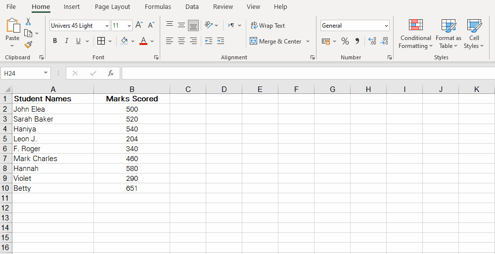Toggle Bottom Align button
The width and height of the screenshot is (495, 254).
[x=193, y=26]
